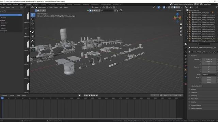Click the asset browser filter funnel icon
The height and width of the screenshot is (122, 218).
[x=121, y=11]
